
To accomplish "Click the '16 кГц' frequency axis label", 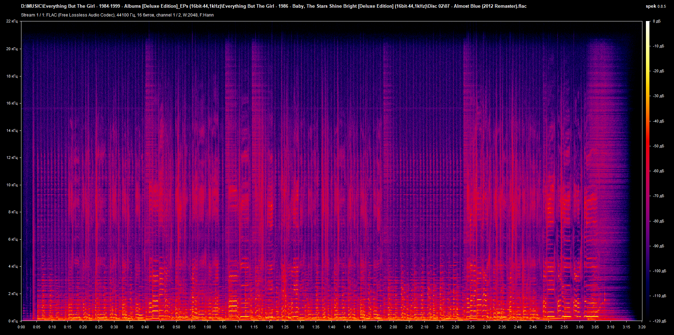I will 12,103.
